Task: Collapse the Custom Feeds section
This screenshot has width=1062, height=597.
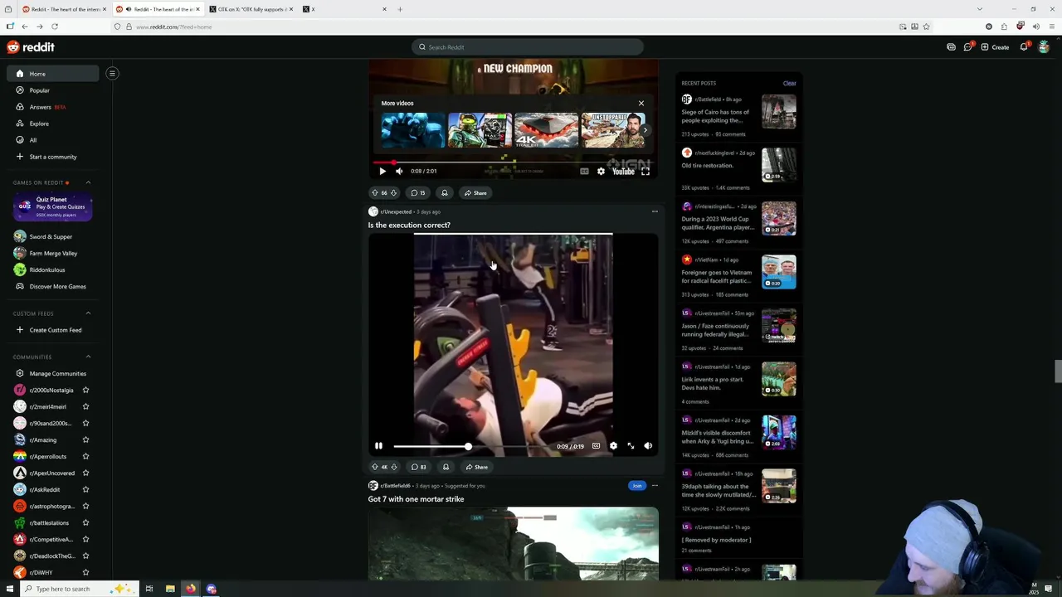Action: coord(88,313)
